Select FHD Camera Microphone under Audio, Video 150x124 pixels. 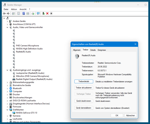(x=28, y=45)
